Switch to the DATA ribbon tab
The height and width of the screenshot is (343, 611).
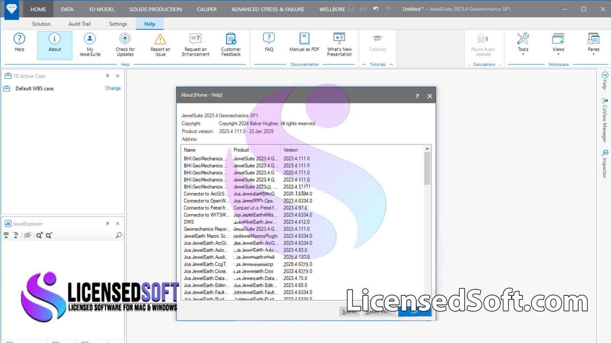[67, 9]
